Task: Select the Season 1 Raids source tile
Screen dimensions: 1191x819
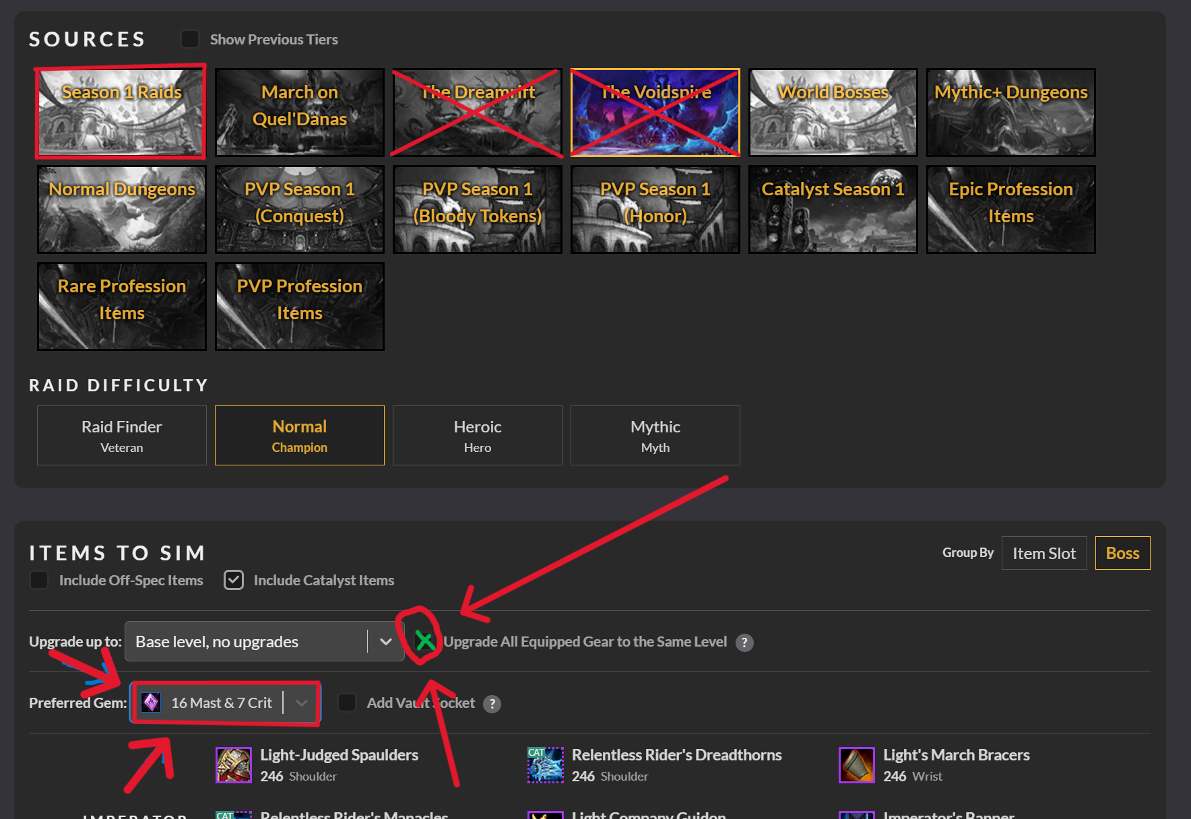Action: click(121, 112)
